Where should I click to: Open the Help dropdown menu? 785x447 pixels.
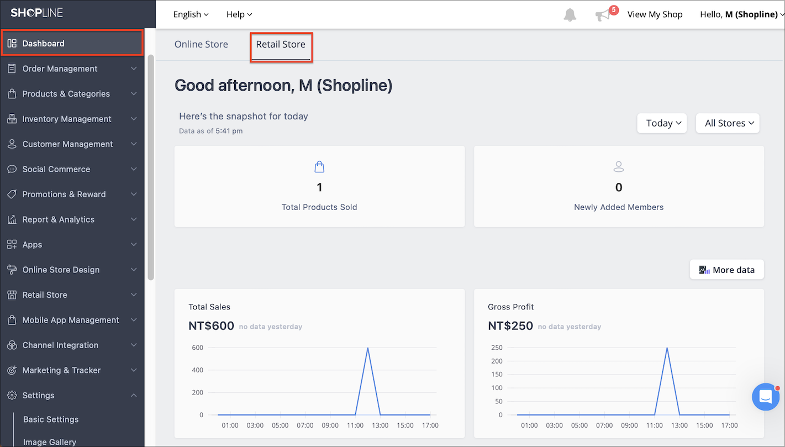coord(239,14)
